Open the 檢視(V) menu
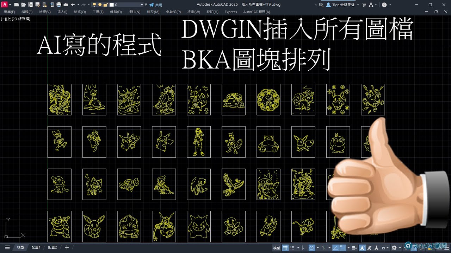This screenshot has width=451, height=253. point(45,12)
